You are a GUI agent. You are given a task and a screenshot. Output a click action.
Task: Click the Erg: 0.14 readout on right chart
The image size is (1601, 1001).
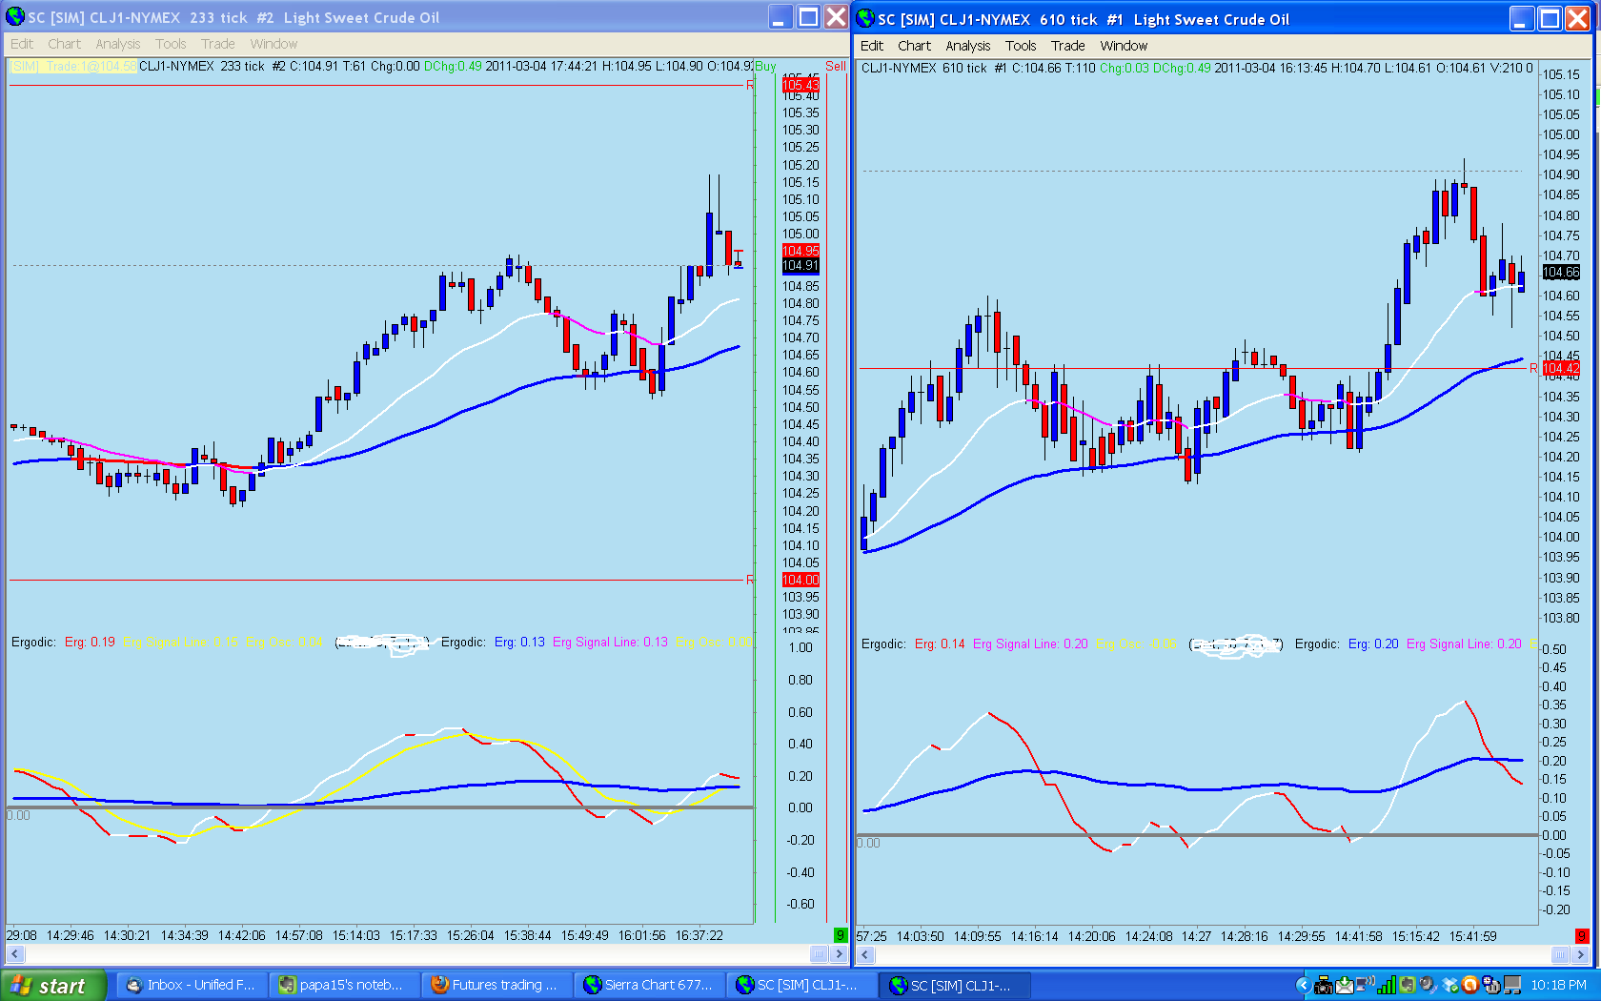tap(940, 643)
